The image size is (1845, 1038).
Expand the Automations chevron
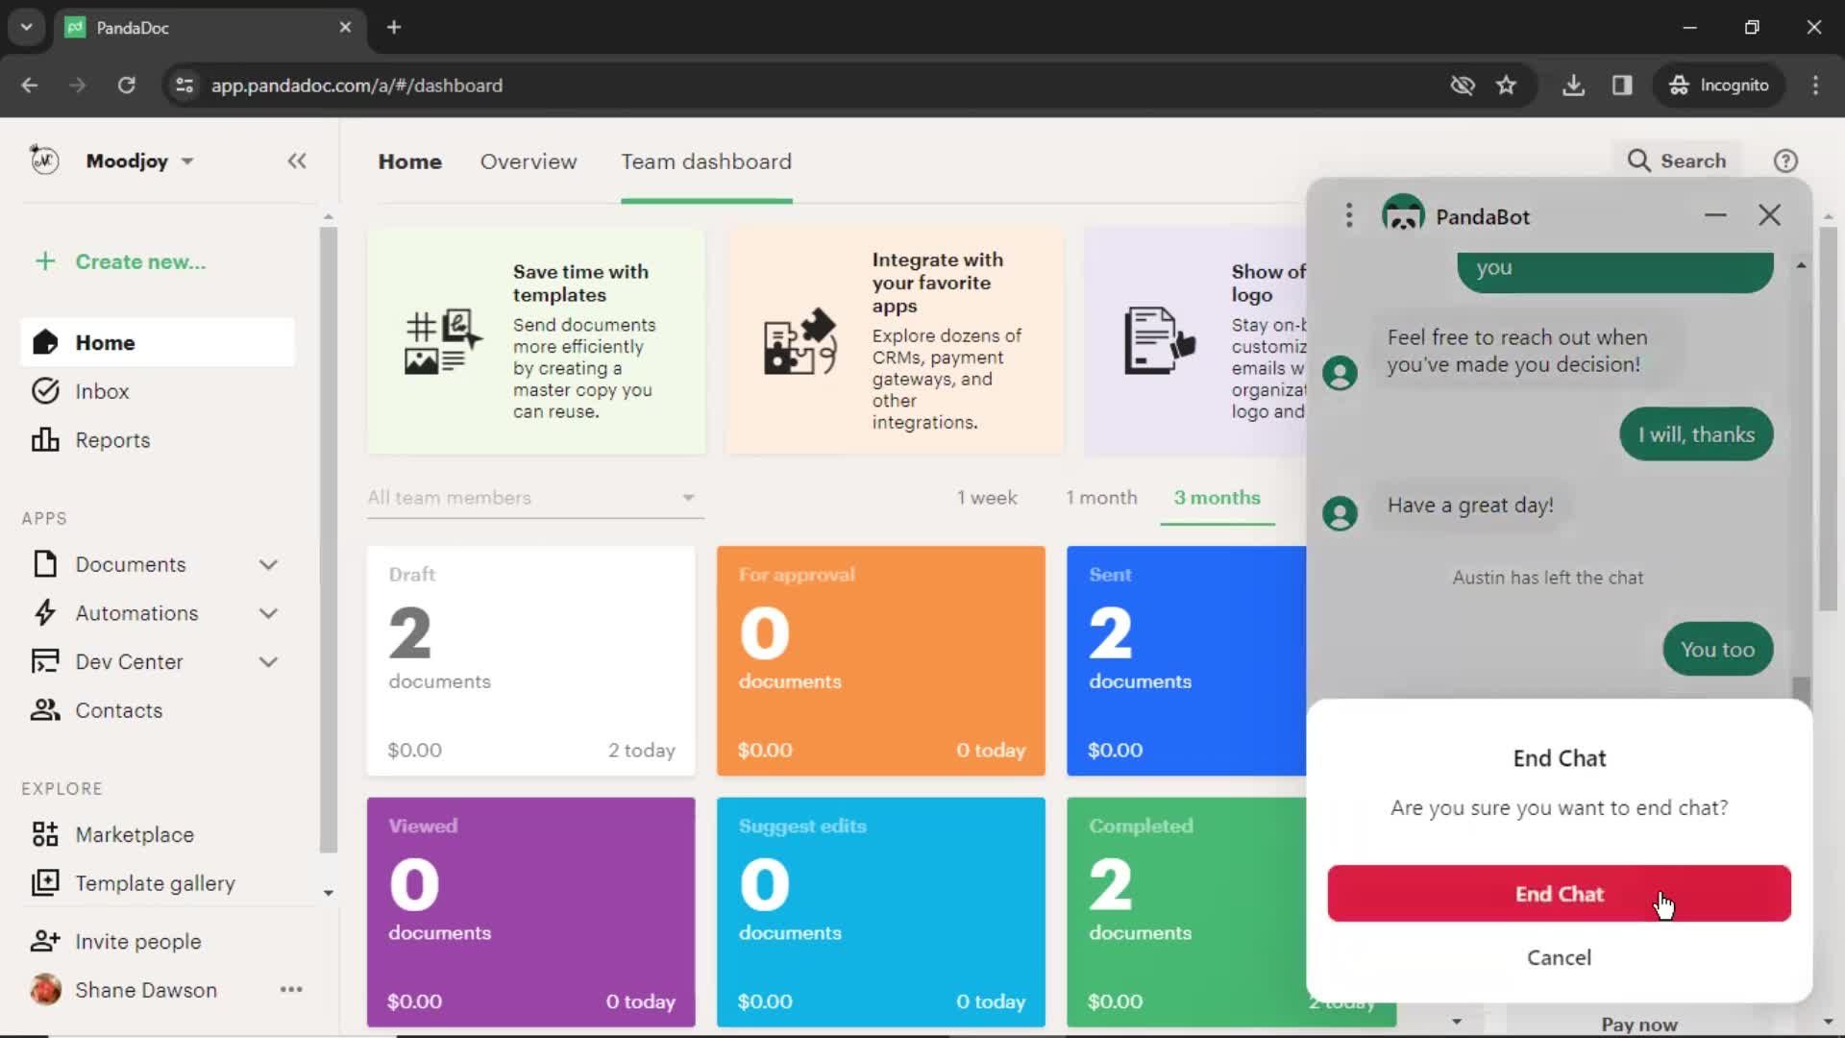tap(268, 613)
